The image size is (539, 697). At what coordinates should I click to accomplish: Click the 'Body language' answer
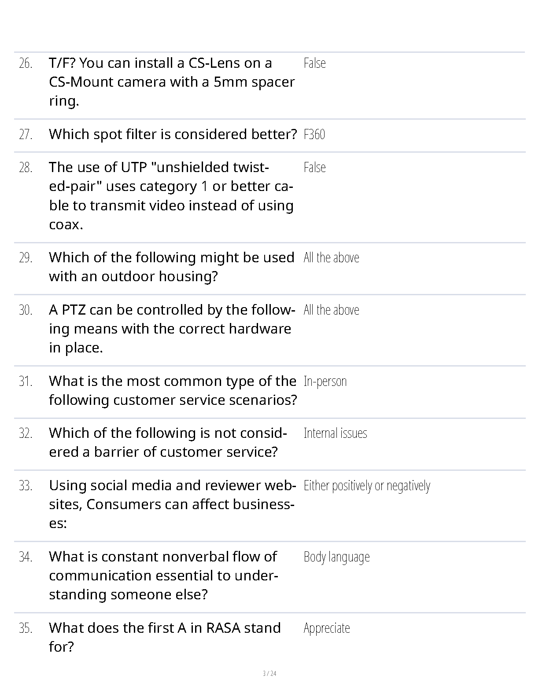(x=336, y=557)
